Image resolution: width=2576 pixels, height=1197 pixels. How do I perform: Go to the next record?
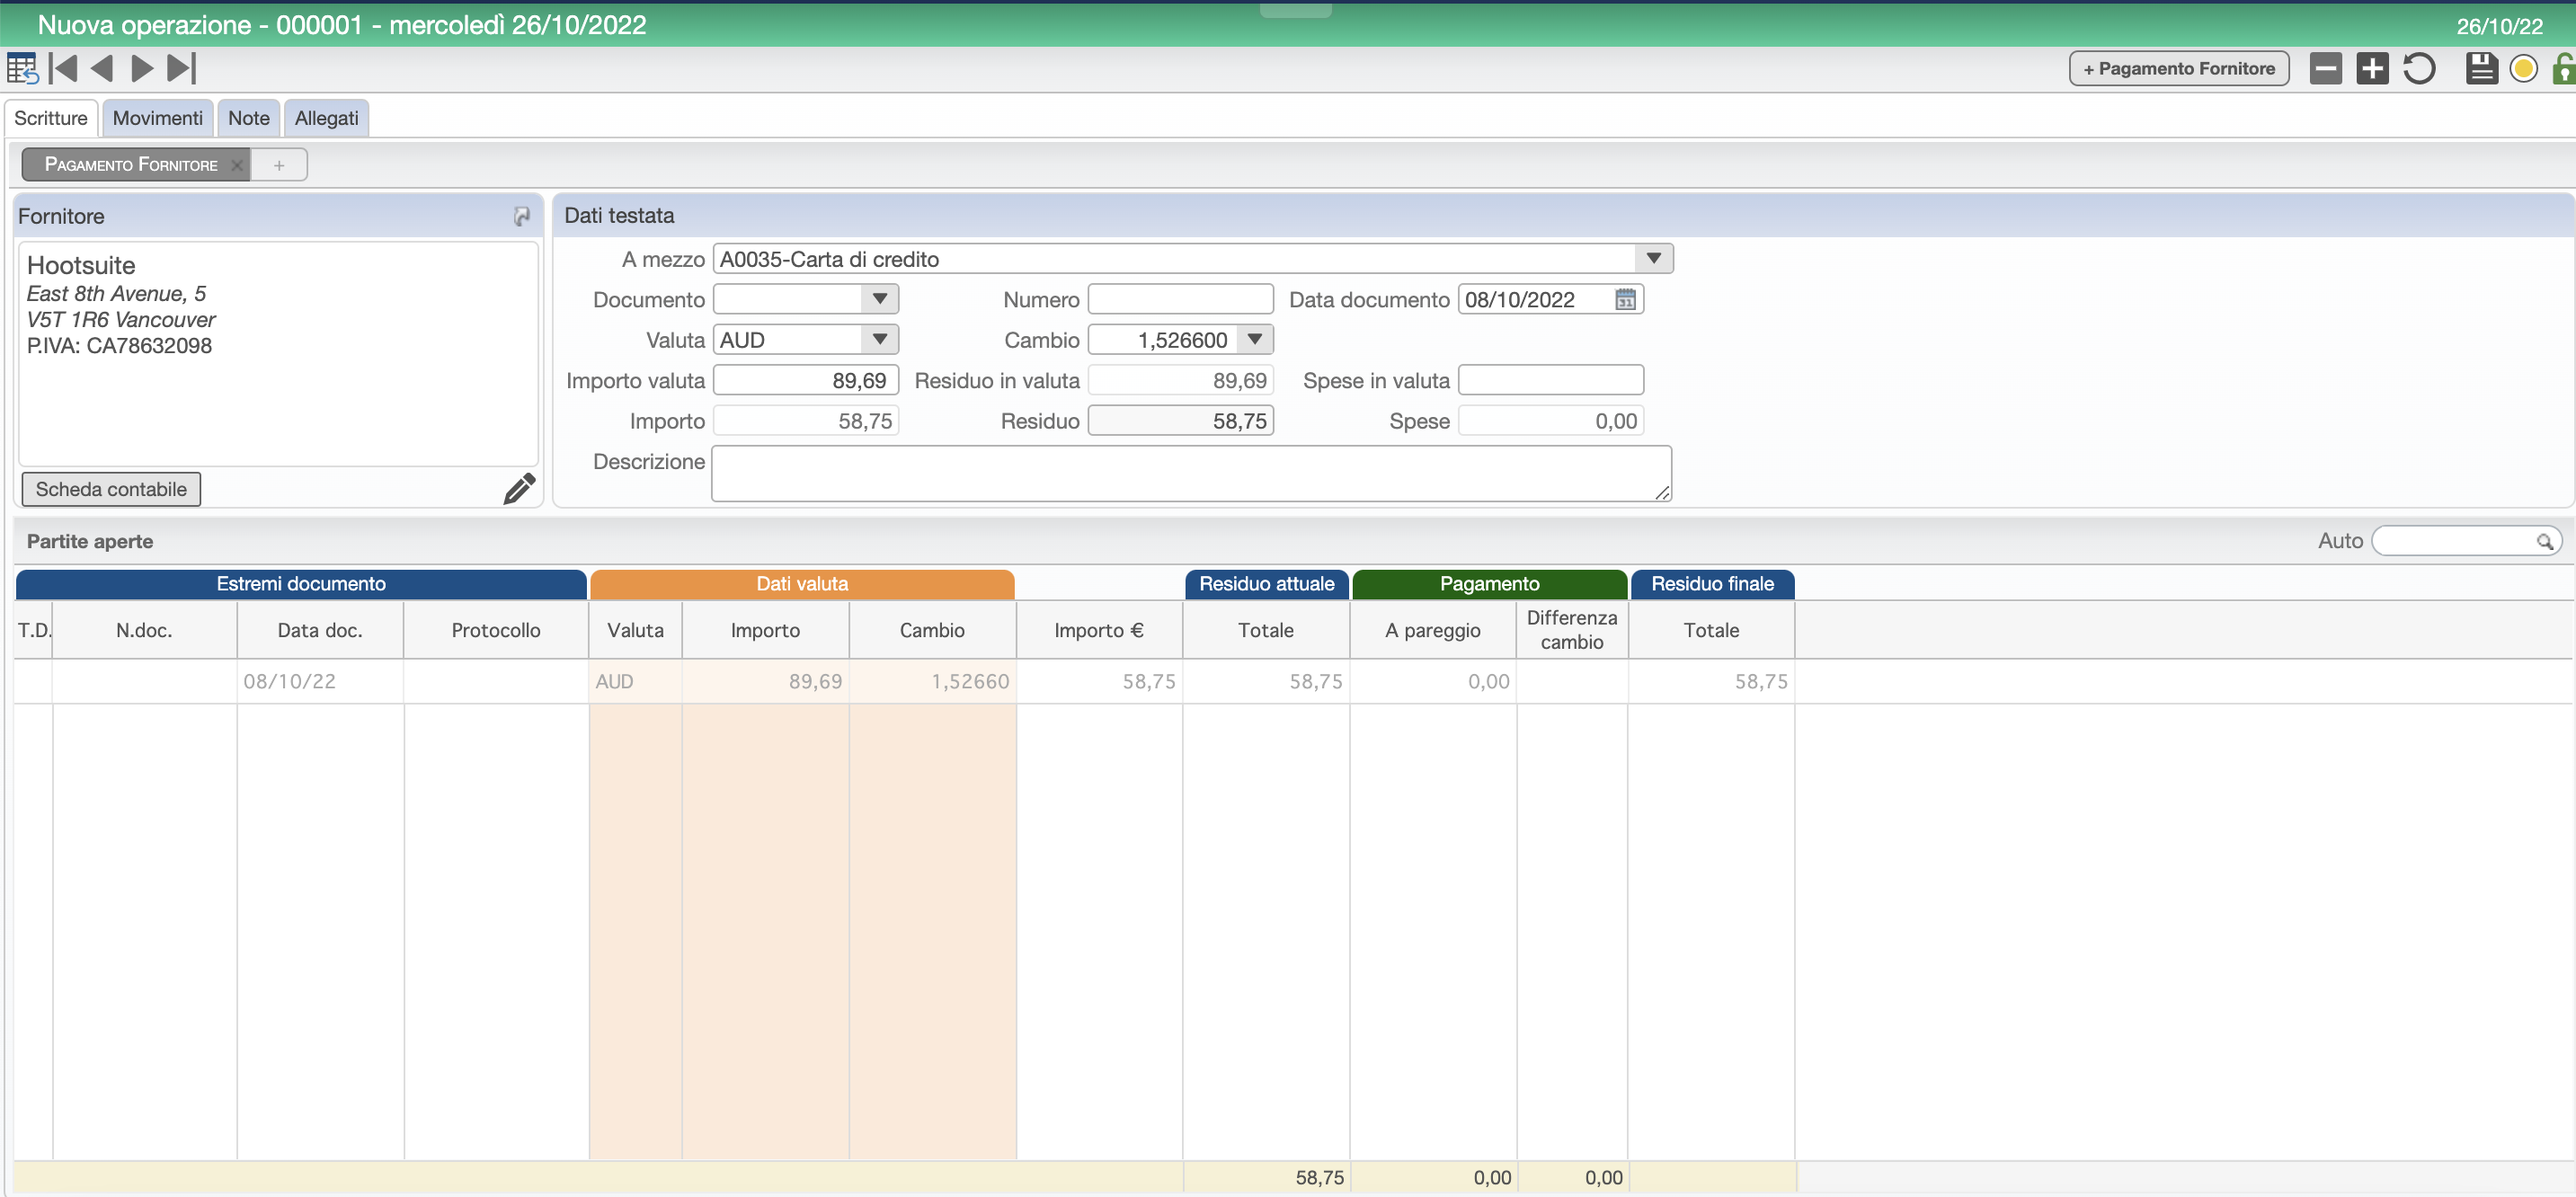pos(142,68)
